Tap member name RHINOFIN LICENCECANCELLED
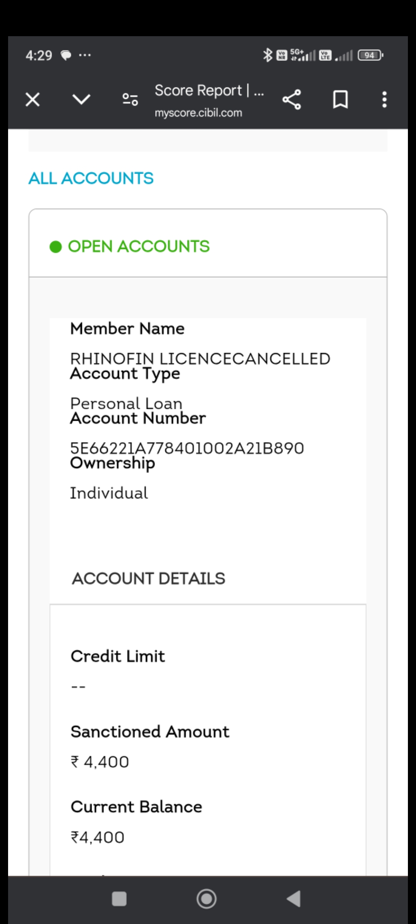The width and height of the screenshot is (416, 924). pyautogui.click(x=200, y=359)
